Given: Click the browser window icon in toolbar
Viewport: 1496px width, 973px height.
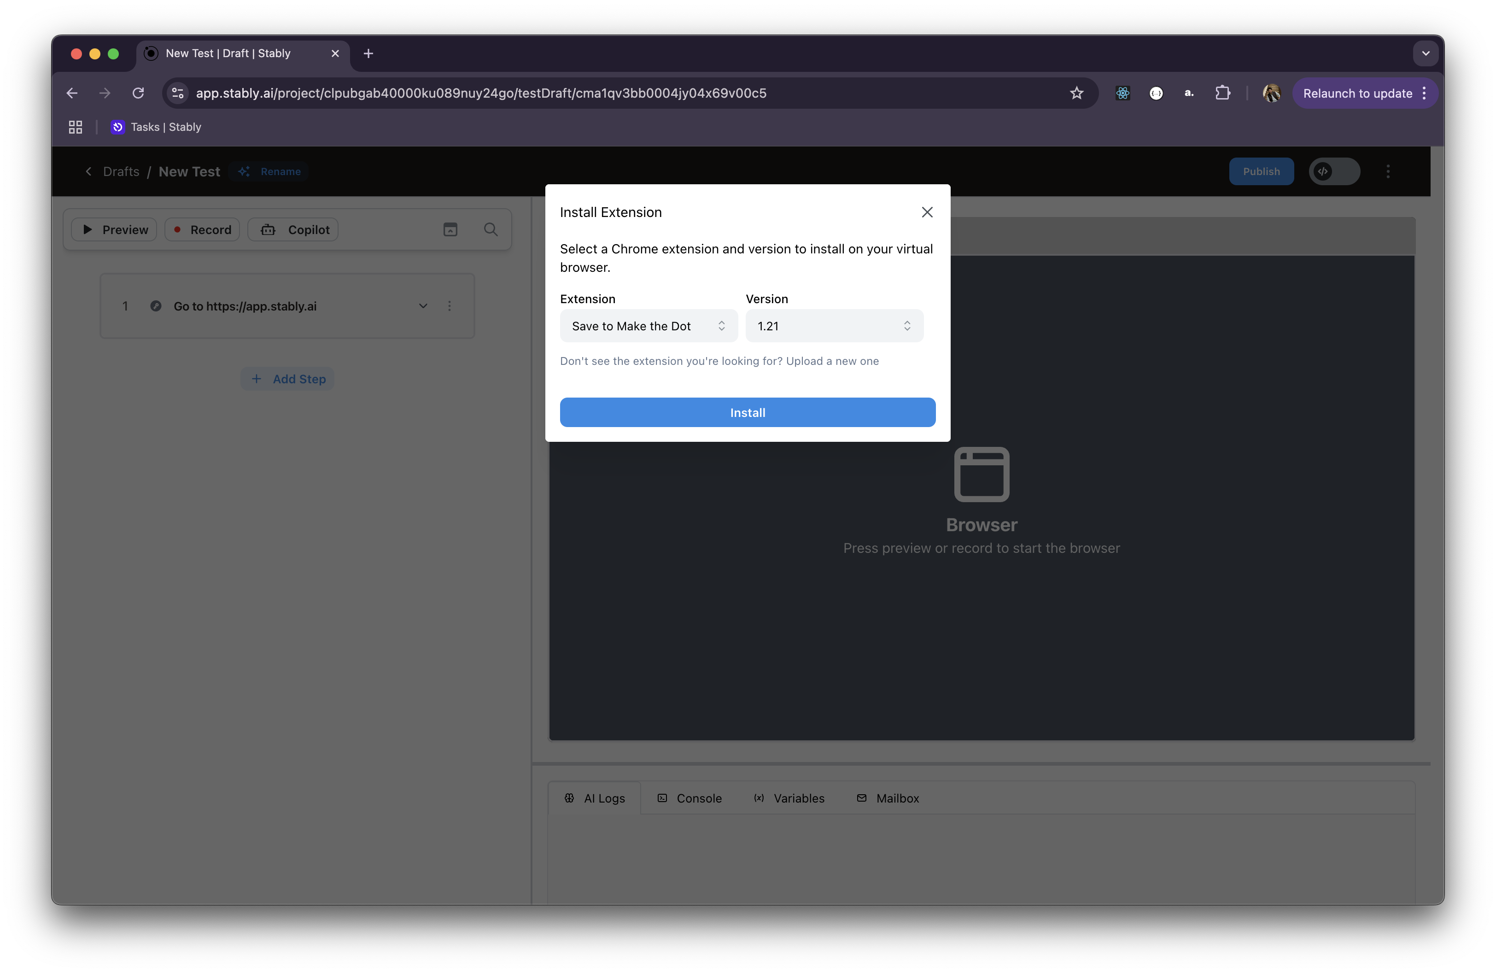Looking at the screenshot, I should [x=450, y=229].
